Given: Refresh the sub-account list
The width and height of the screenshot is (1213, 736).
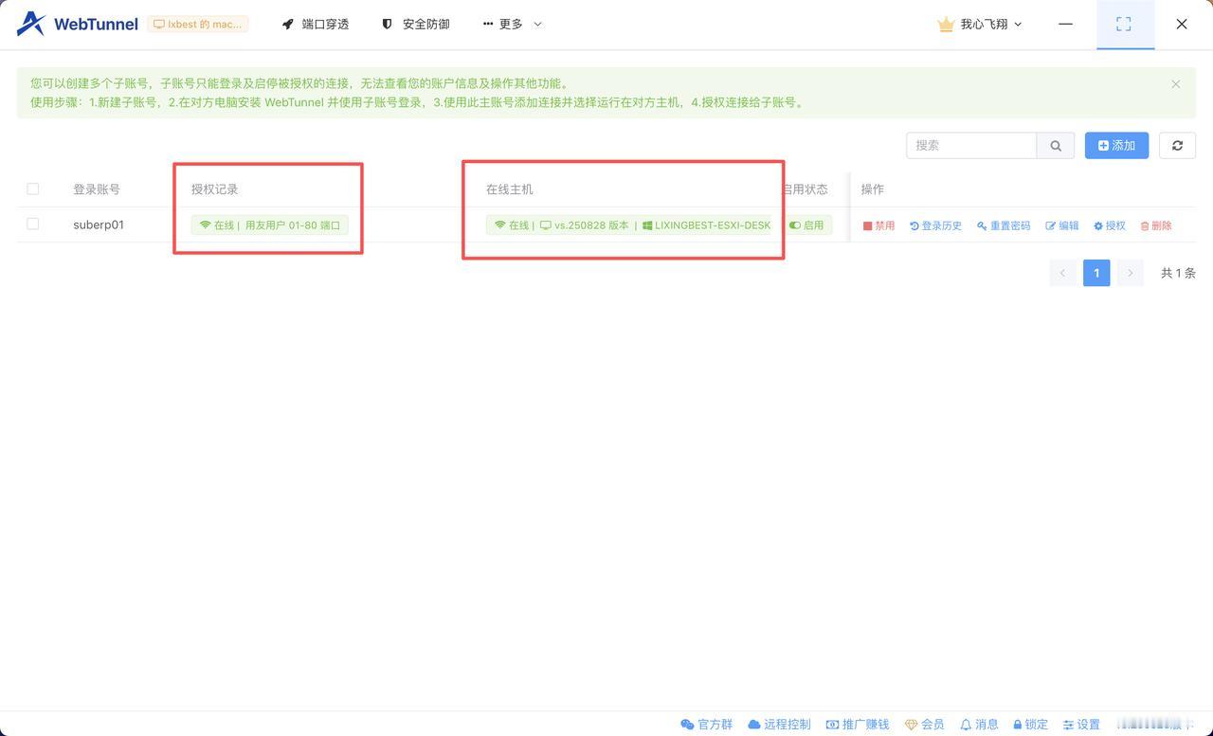Looking at the screenshot, I should coord(1177,145).
